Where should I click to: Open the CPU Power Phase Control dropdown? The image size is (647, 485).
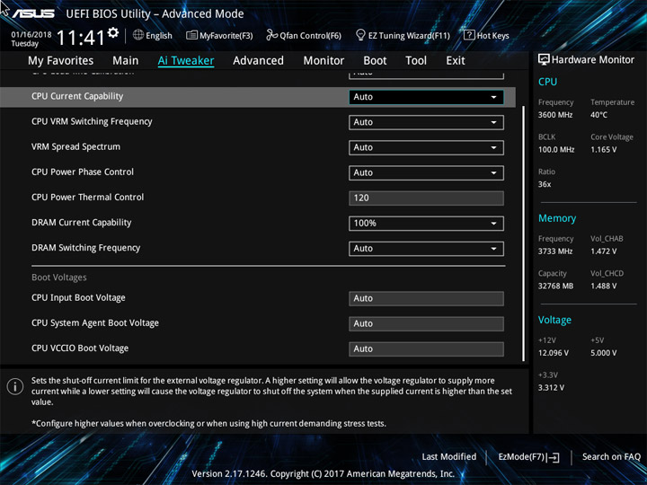[x=426, y=172]
